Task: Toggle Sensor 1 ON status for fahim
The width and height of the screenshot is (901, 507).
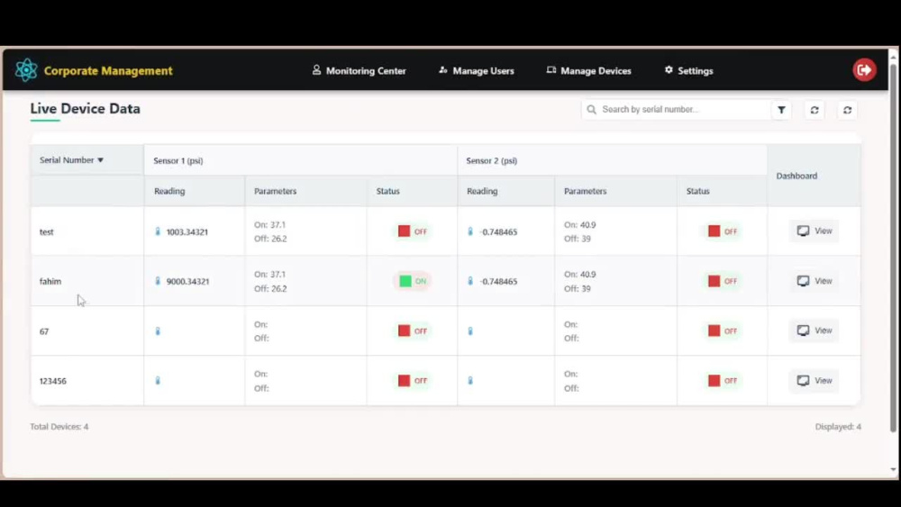Action: pyautogui.click(x=412, y=281)
